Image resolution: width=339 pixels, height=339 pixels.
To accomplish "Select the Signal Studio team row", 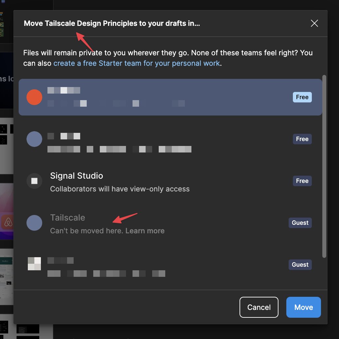I will pyautogui.click(x=170, y=181).
